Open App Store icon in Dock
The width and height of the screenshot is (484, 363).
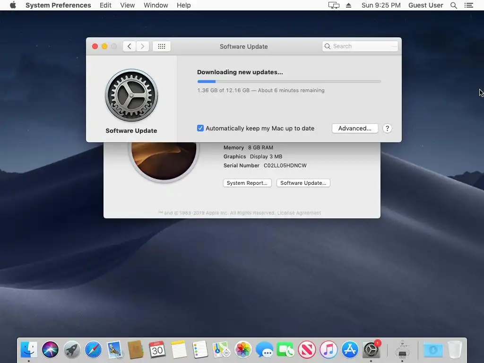click(x=350, y=350)
